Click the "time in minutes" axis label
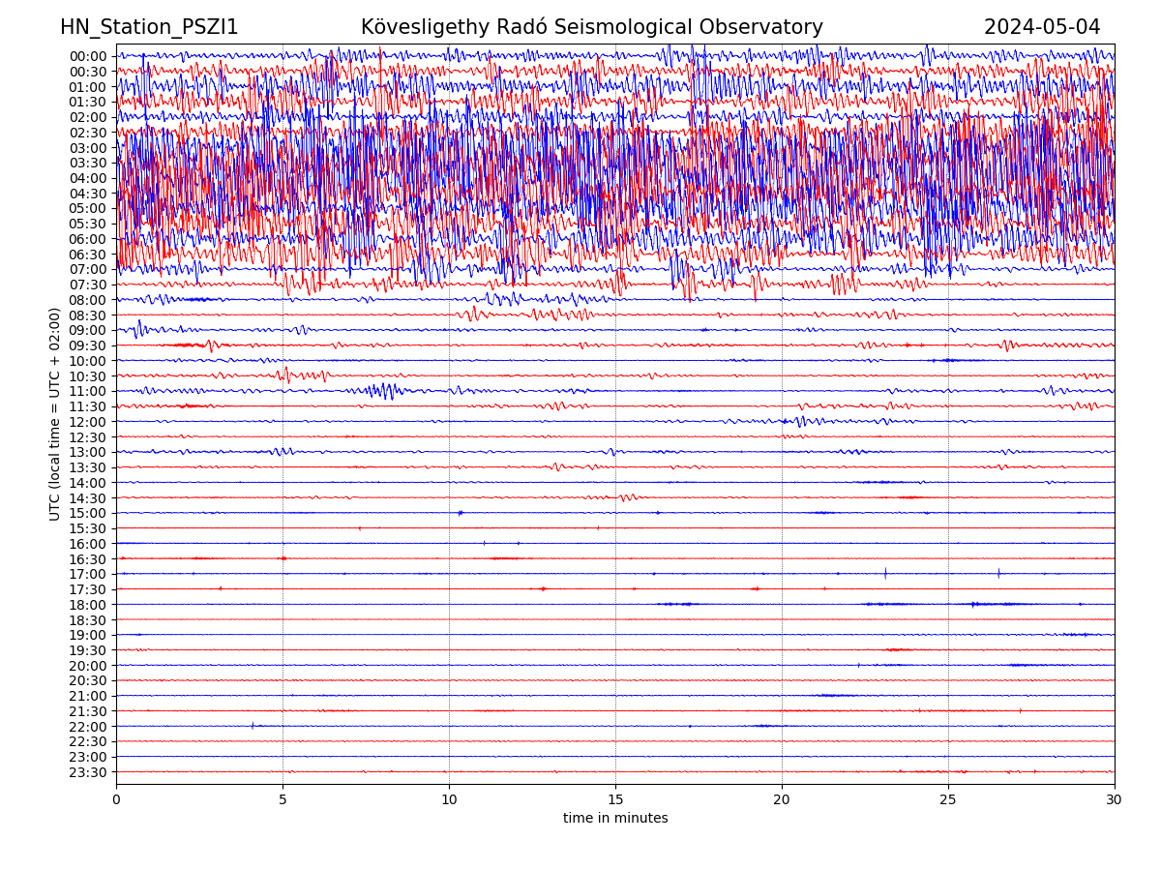 click(615, 819)
